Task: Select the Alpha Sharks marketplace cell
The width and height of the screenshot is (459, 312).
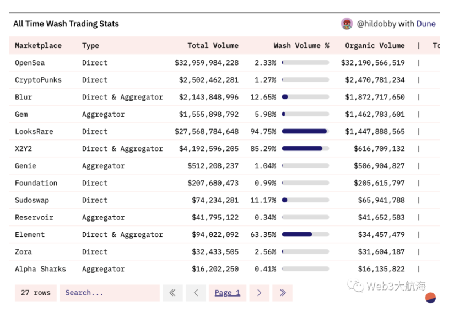Action: pyautogui.click(x=40, y=269)
